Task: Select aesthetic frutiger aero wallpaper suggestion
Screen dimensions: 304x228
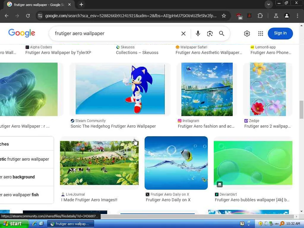Action: tap(27, 159)
